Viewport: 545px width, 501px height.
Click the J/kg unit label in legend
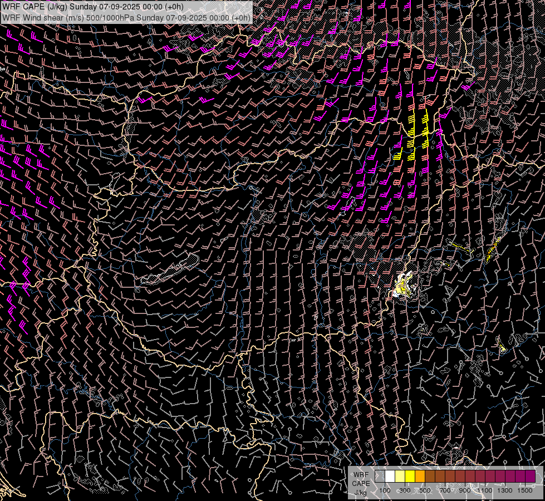point(360,493)
